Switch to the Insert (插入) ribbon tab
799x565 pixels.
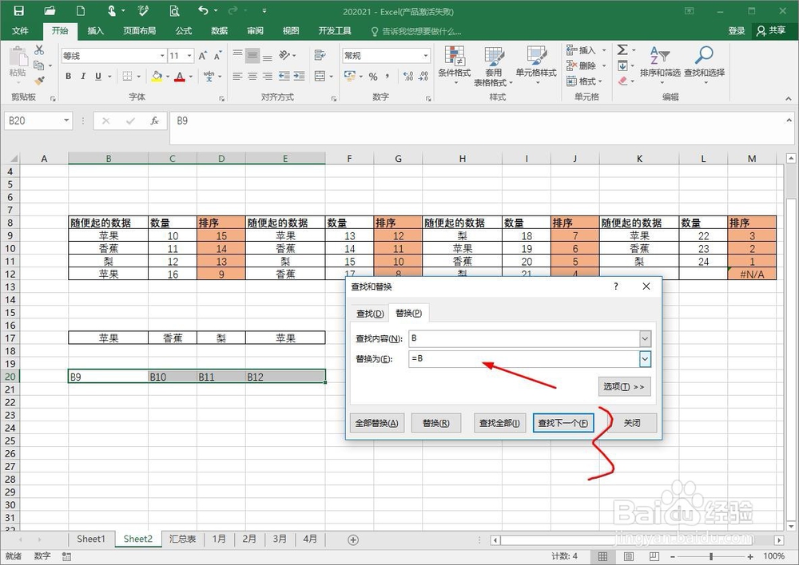(95, 30)
